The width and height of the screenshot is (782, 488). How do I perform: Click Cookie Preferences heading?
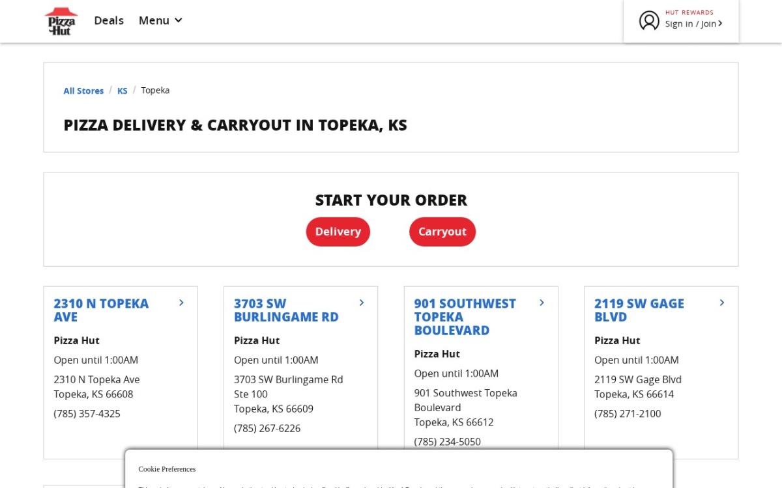[x=167, y=469]
